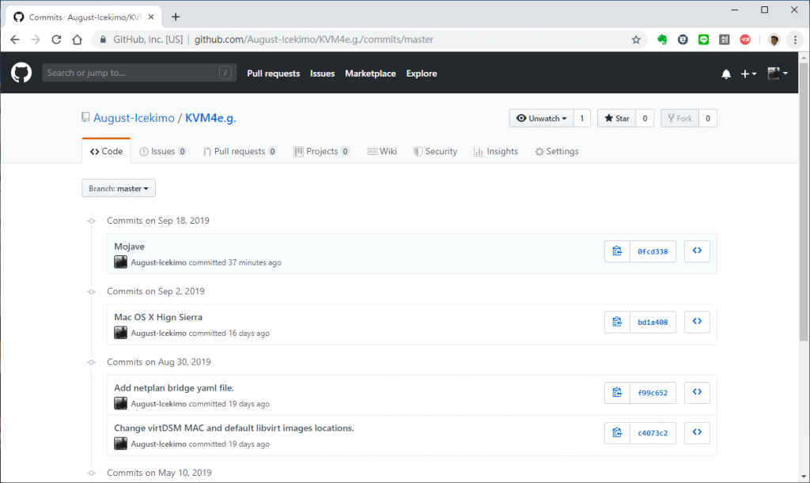
Task: Reload the page
Action: coord(56,40)
